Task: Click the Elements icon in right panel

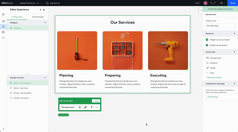Action: (x=207, y=63)
